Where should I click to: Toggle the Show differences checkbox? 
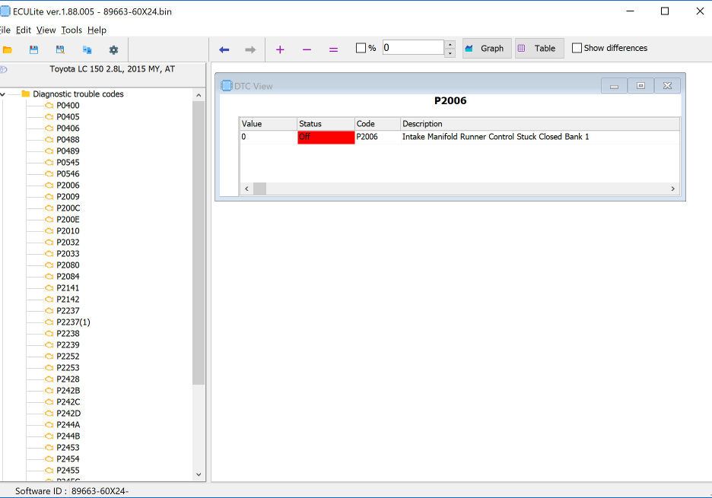(x=577, y=48)
